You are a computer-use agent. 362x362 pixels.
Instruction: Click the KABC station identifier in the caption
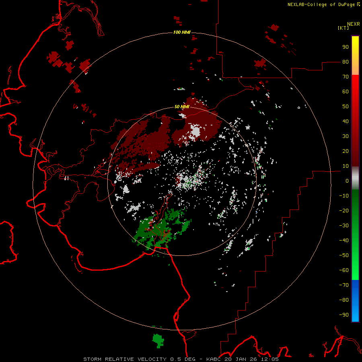(214, 359)
